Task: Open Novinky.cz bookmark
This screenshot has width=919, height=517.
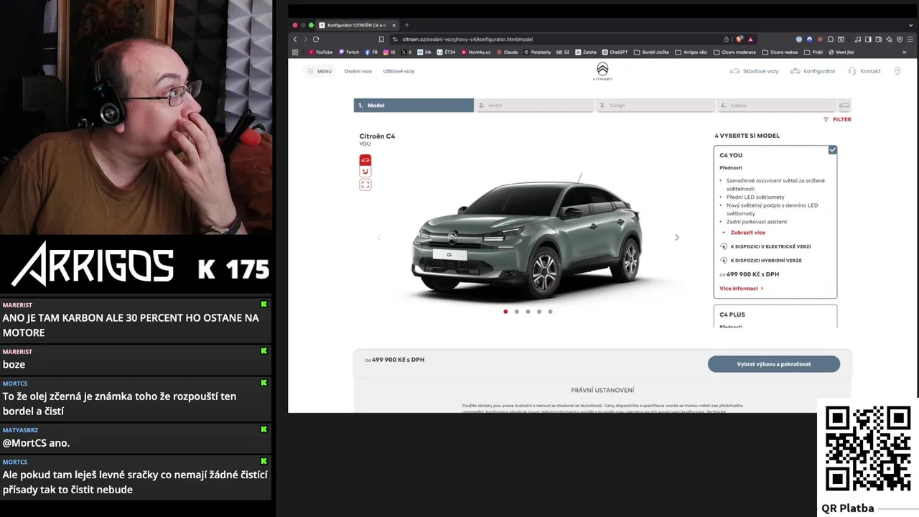Action: tap(476, 52)
